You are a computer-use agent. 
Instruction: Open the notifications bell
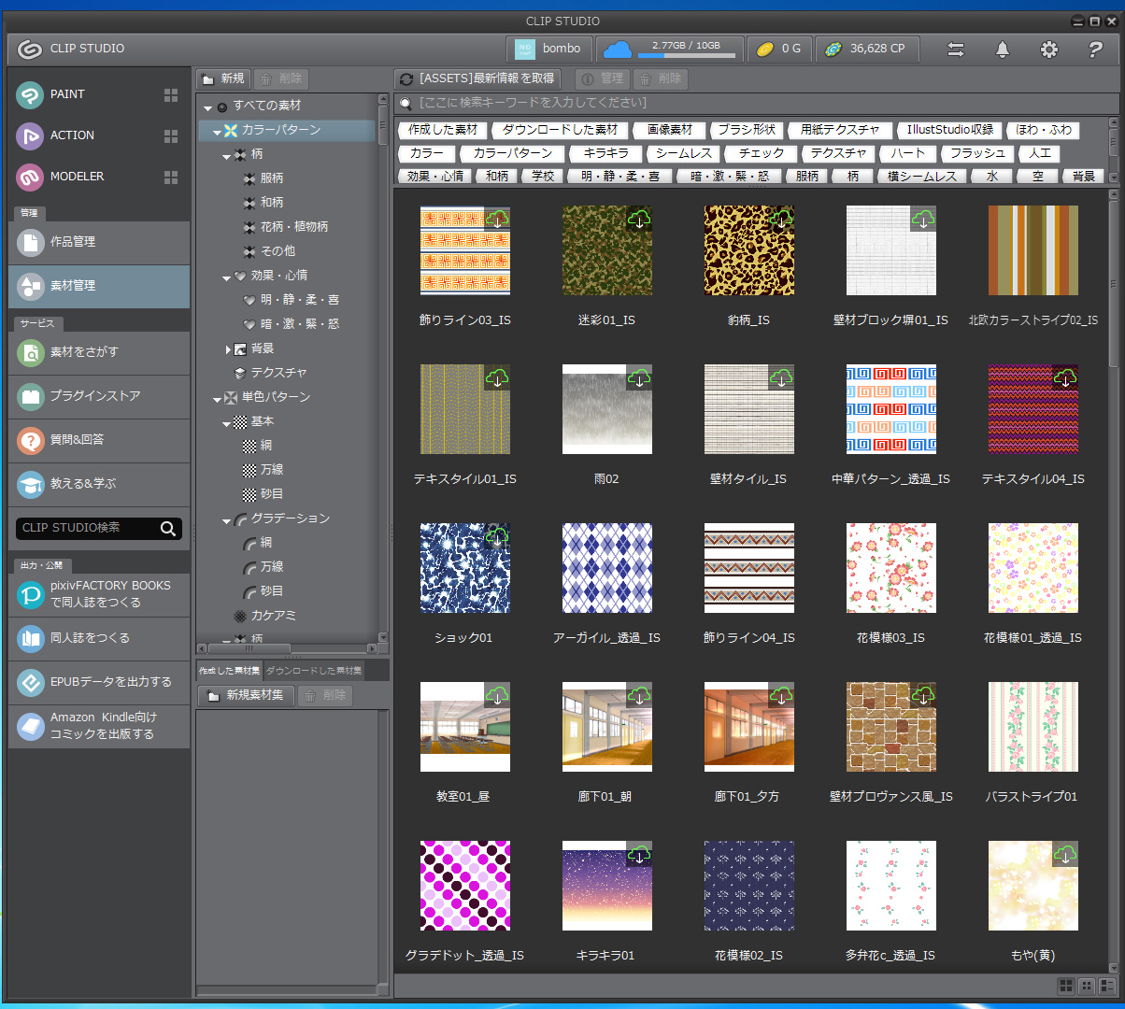[x=1003, y=50]
